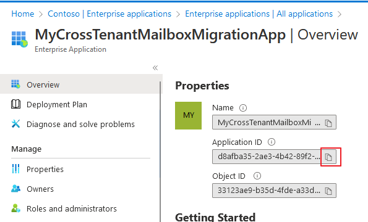Show info tooltip next to Application ID
Viewport: 368px width, 222px height.
click(x=272, y=142)
